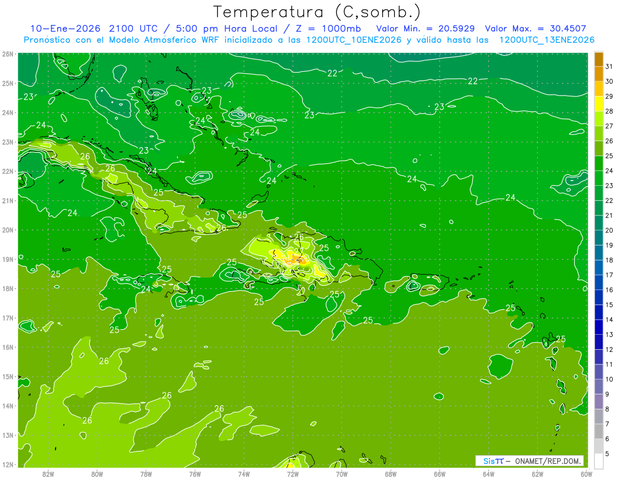Screen dimensions: 623x481
Task: Click the title "Temperatura (C,somb.)"
Action: pyautogui.click(x=317, y=11)
